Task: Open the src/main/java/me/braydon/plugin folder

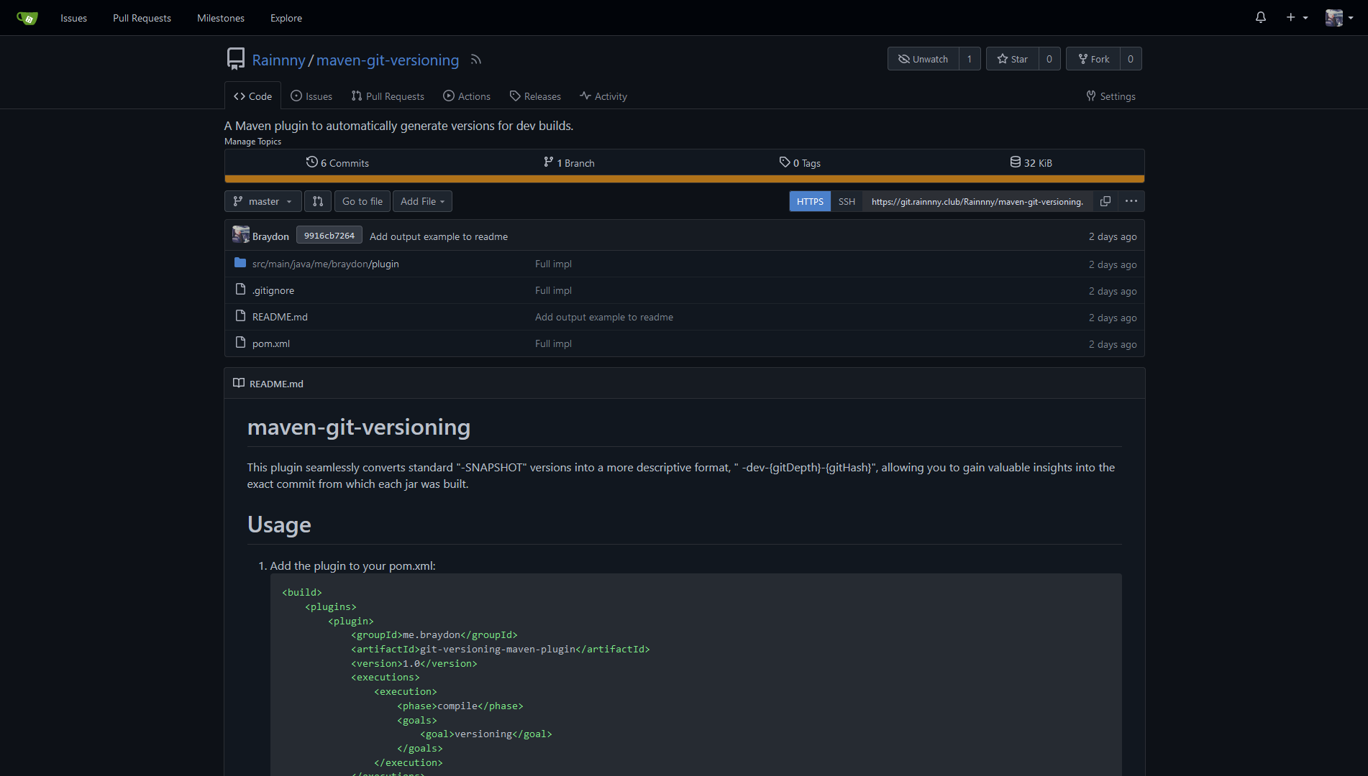Action: (325, 264)
